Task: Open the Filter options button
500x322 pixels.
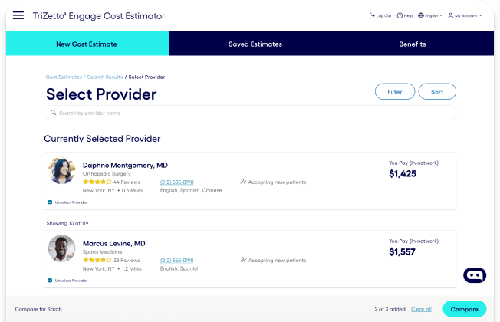Action: pyautogui.click(x=395, y=91)
